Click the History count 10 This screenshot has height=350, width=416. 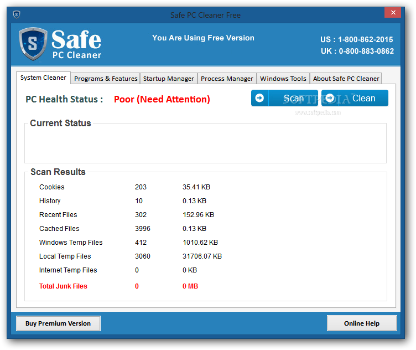pos(139,201)
